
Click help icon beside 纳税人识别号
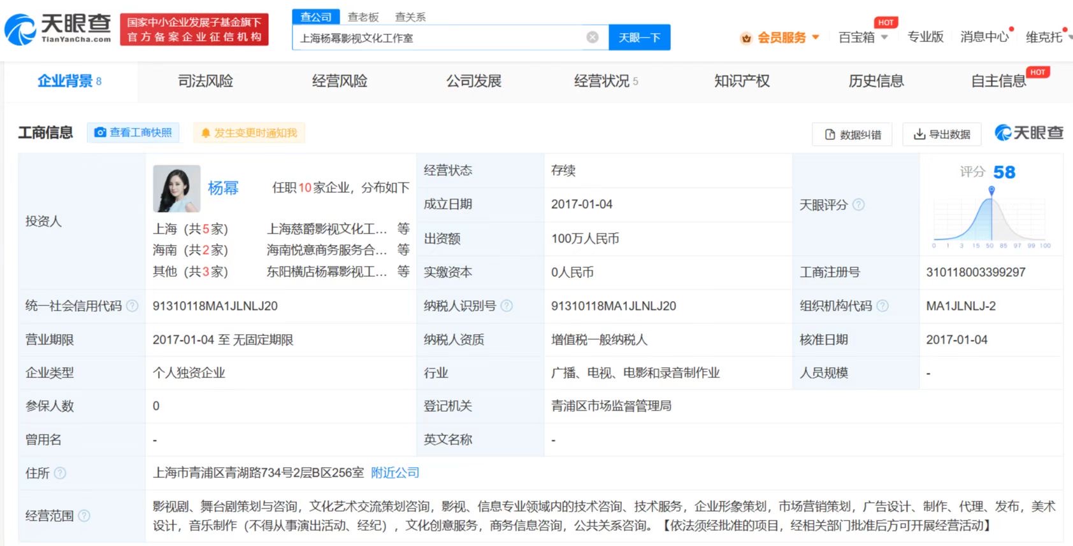(507, 306)
